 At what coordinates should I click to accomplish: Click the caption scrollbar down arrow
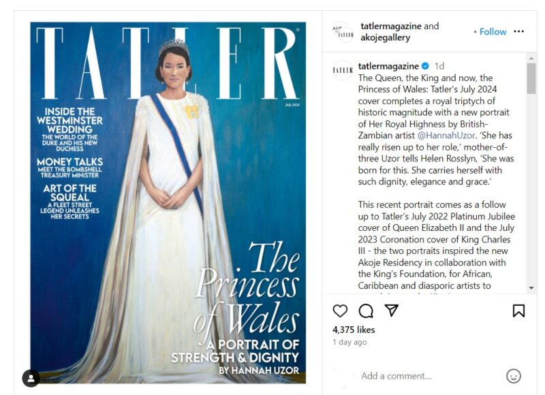coord(531,287)
